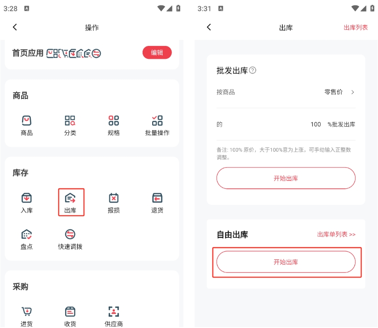The image size is (378, 328).
Task: Tap the help icon beside 批发出库
Action: pos(252,71)
